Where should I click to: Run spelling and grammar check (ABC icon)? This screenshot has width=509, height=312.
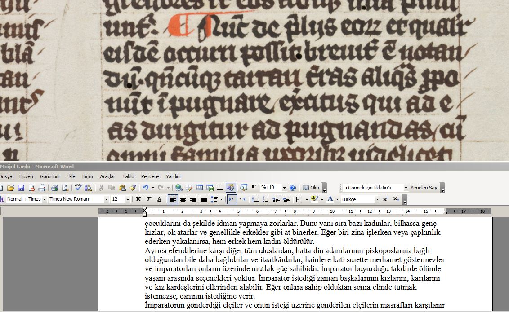(x=78, y=188)
